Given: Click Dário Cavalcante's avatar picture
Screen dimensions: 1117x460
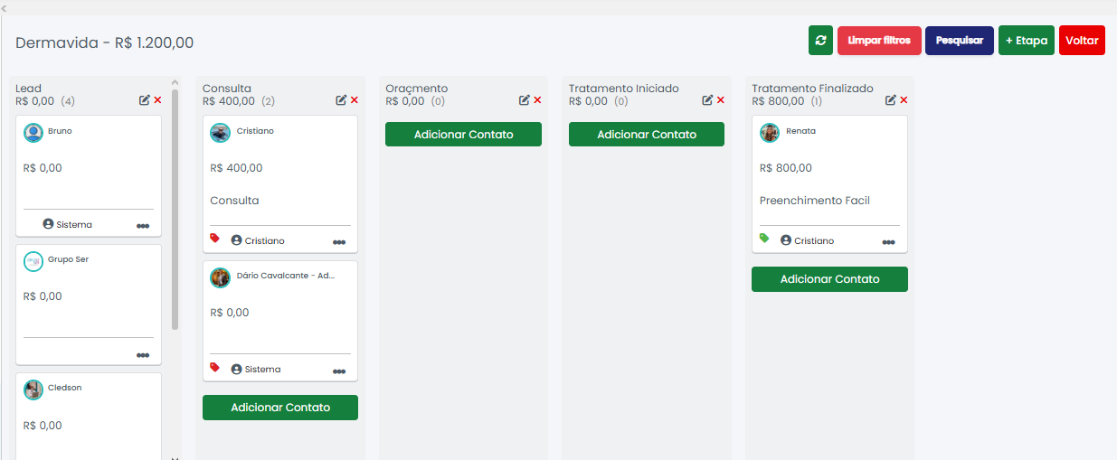Looking at the screenshot, I should click(220, 277).
